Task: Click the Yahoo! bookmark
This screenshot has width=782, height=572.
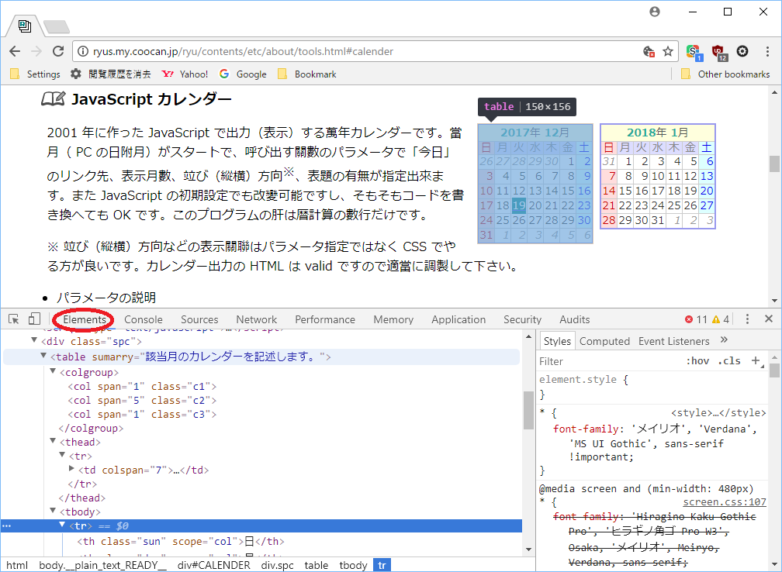Action: [x=185, y=74]
